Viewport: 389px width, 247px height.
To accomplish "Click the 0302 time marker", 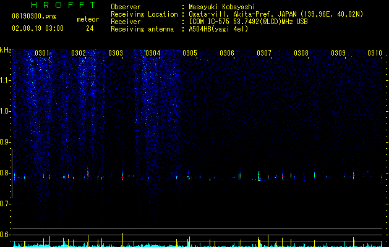I will click(79, 53).
